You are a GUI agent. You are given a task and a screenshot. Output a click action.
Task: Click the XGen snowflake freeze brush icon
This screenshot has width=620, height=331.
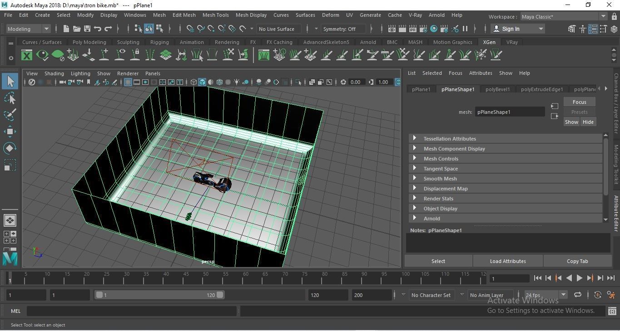[481, 55]
